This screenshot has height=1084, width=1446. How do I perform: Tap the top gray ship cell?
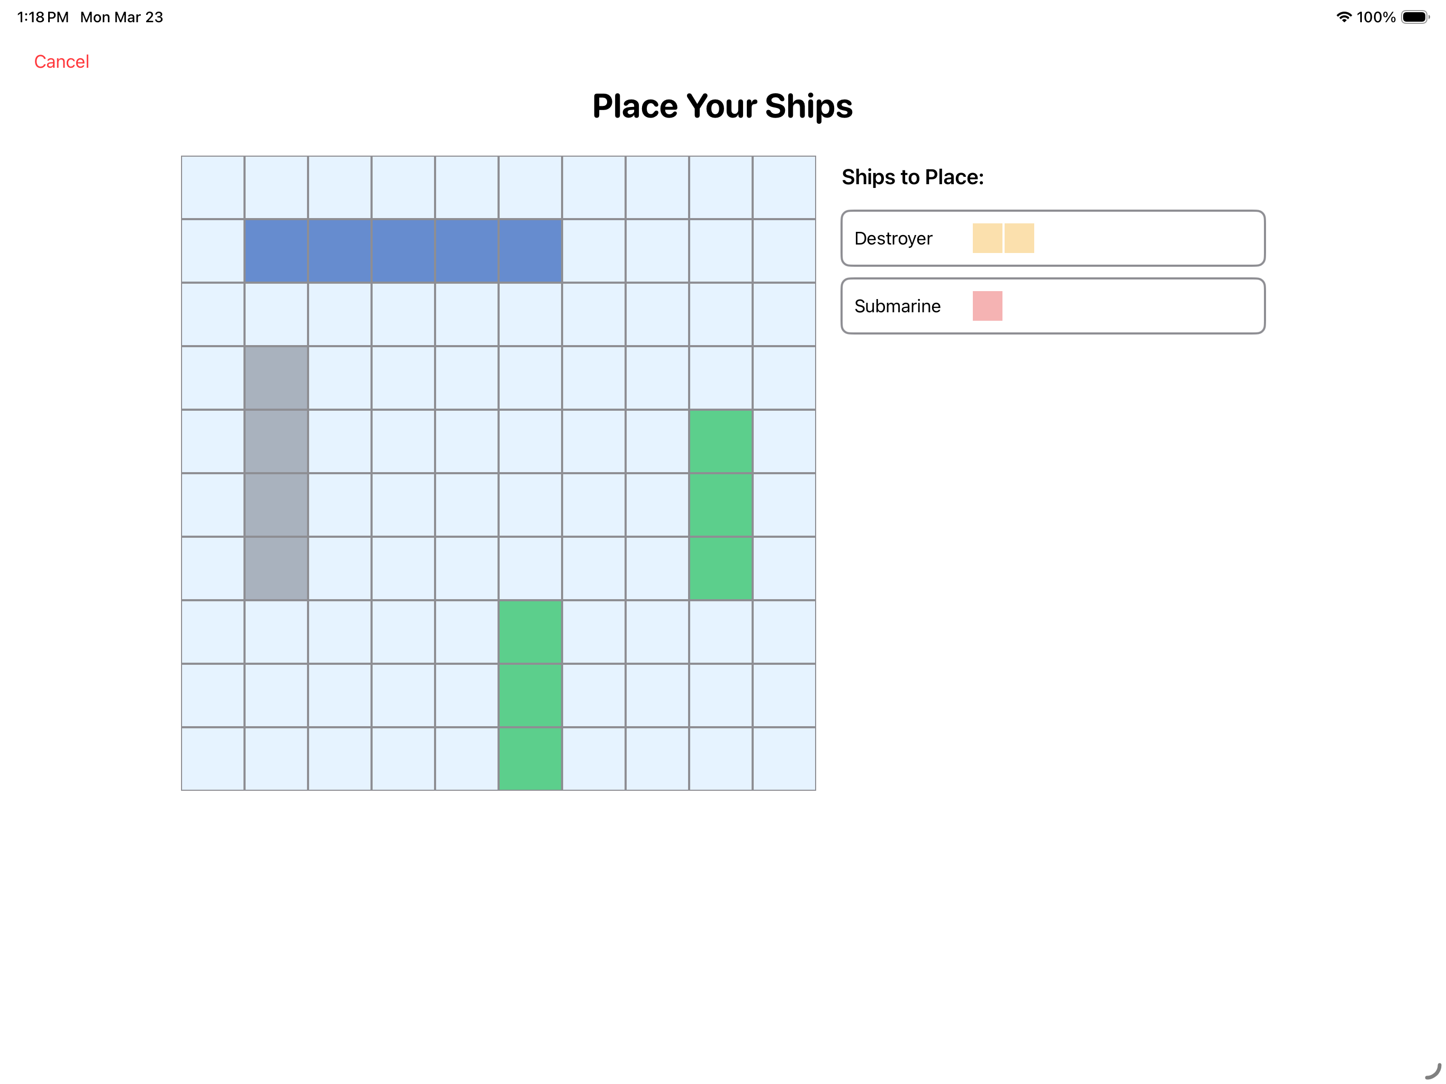[276, 378]
